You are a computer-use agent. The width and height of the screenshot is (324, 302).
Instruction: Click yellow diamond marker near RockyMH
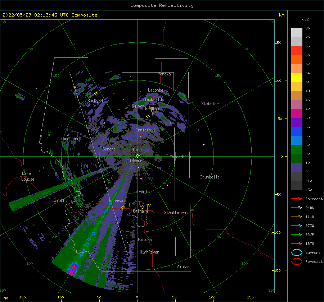(x=96, y=94)
